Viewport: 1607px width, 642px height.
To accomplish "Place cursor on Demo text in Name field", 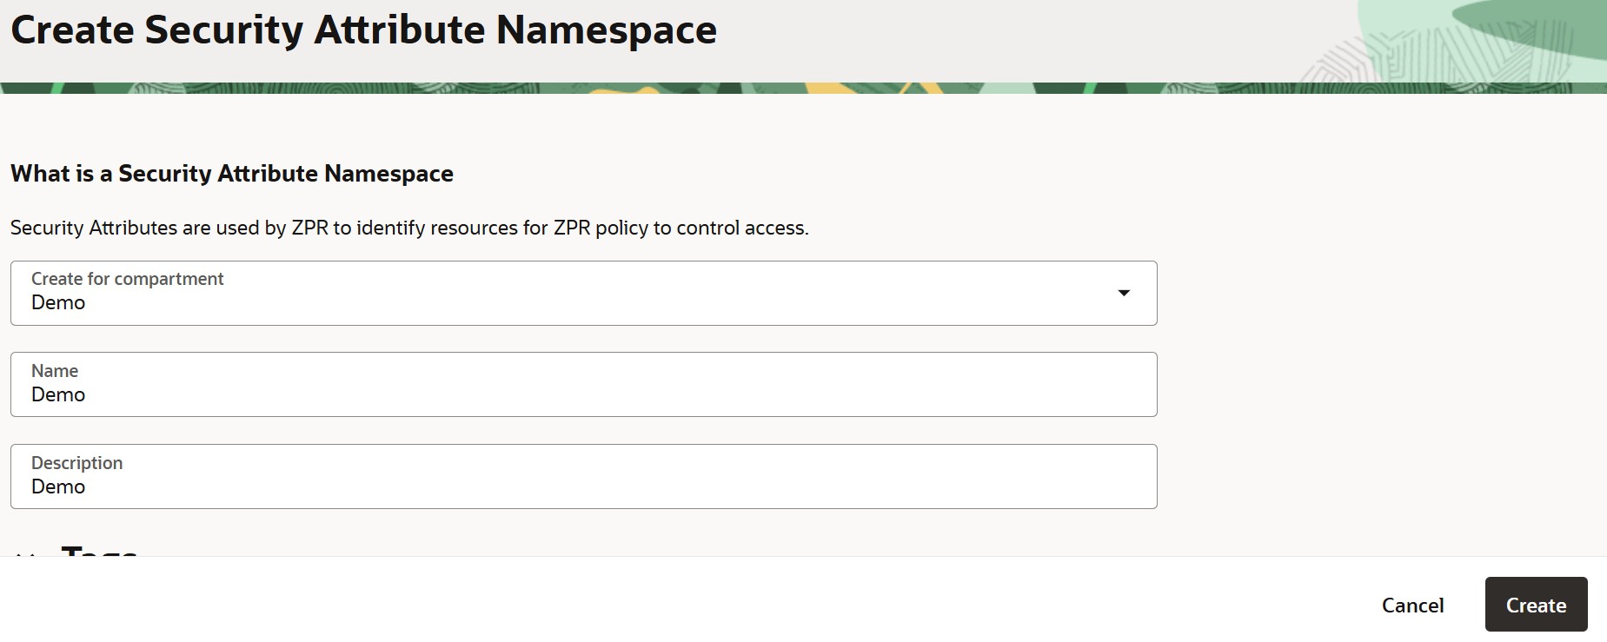I will click(x=58, y=395).
